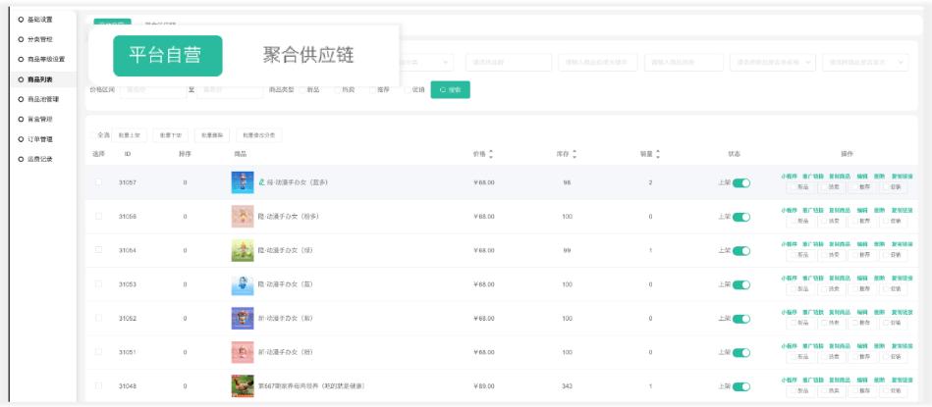This screenshot has width=932, height=407.
Task: Open product image of item 31057
Action: (243, 182)
